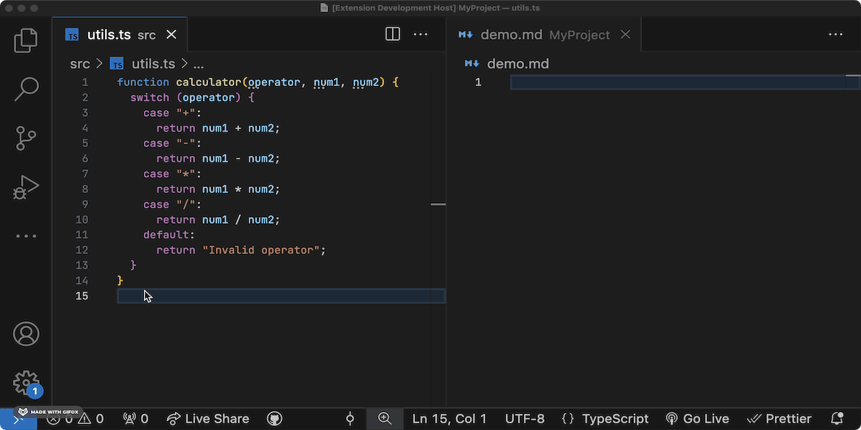Open Source Control panel

(26, 138)
